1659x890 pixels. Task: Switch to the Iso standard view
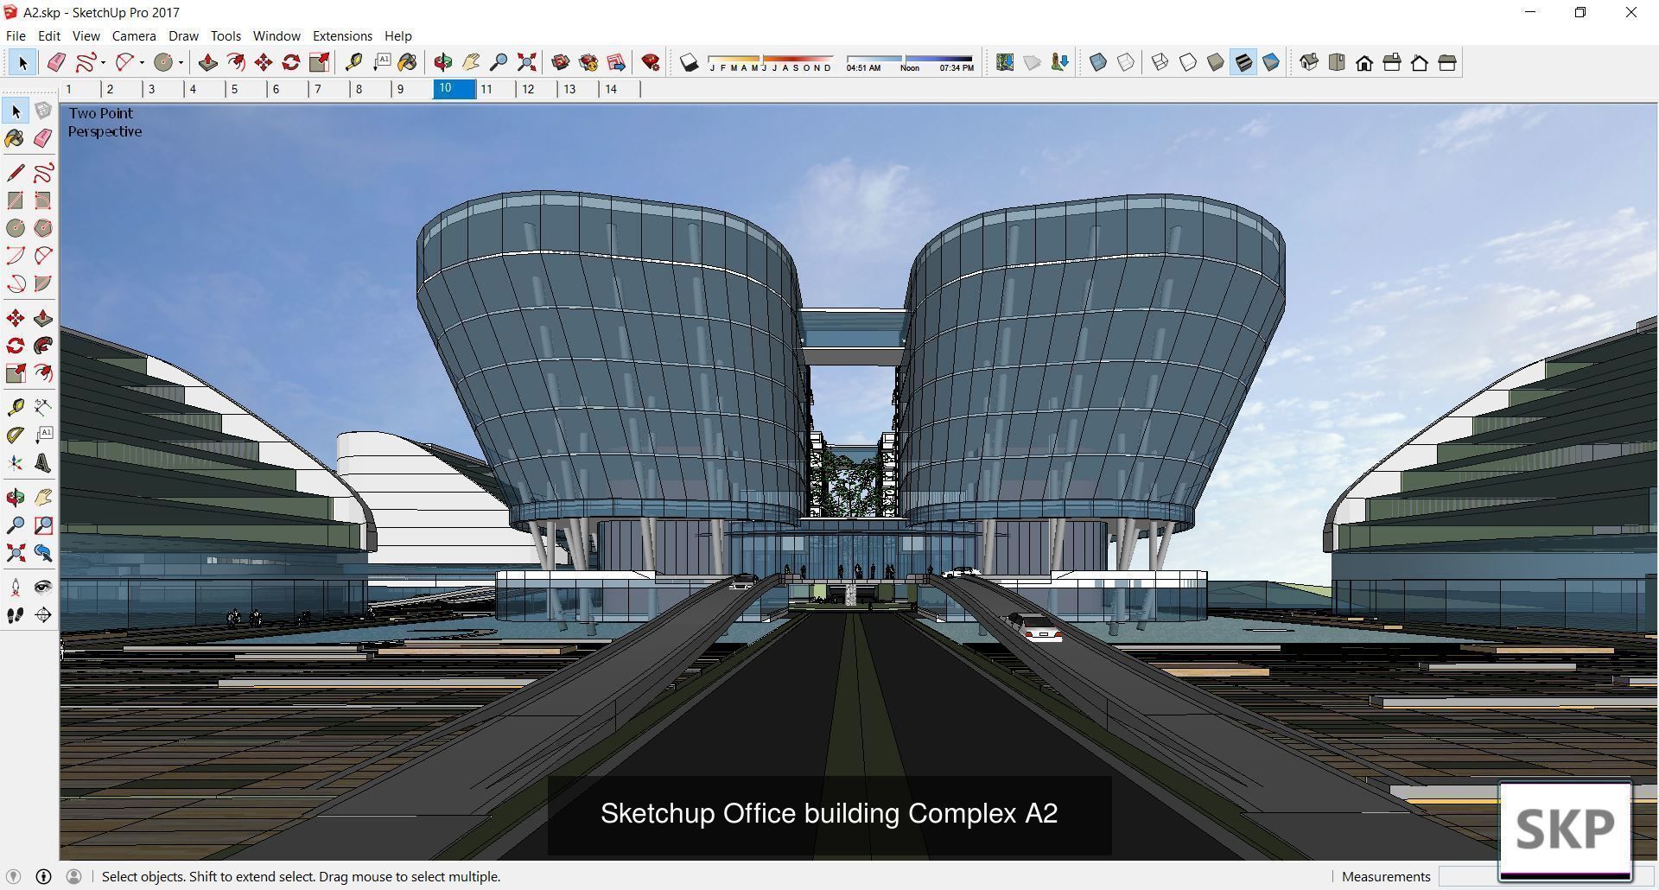(x=1309, y=62)
